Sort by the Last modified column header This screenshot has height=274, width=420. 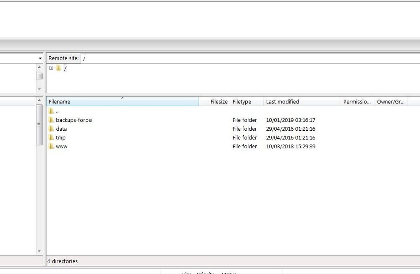pyautogui.click(x=302, y=102)
